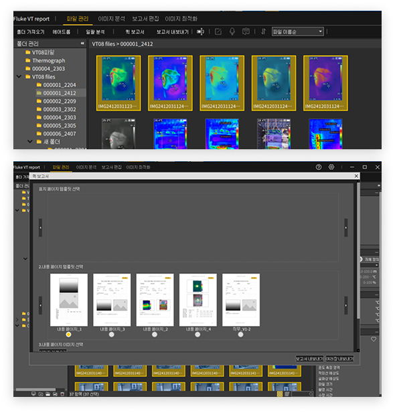
Task: Select the 내용 페이지_2 radio button
Action: click(x=155, y=335)
